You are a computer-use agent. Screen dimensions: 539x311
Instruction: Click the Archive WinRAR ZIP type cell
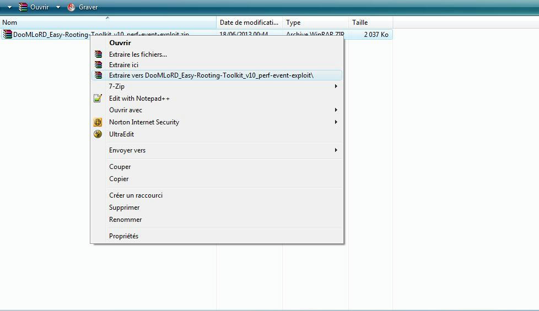coord(315,34)
